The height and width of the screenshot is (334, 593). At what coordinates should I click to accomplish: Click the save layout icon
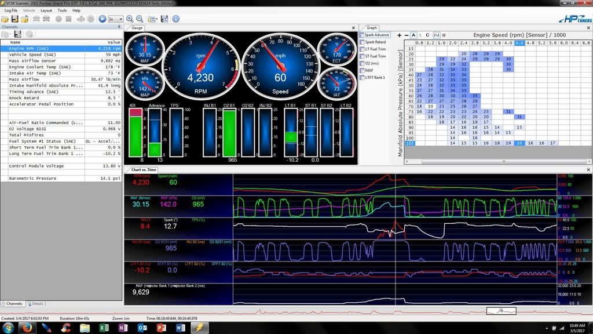164,19
